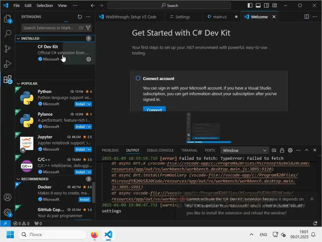Viewport: 322px width, 242px height.
Task: Install the Pylance extension
Action: (80, 127)
